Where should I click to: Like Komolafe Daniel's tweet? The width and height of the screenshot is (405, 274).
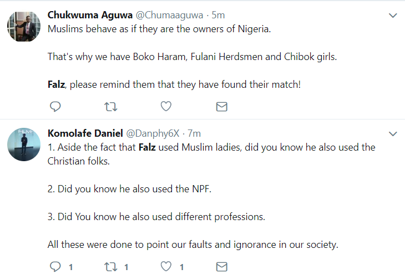click(166, 267)
